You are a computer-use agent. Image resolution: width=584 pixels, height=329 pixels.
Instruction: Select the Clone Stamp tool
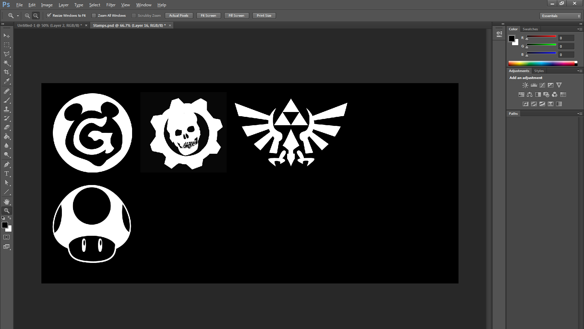[x=7, y=109]
